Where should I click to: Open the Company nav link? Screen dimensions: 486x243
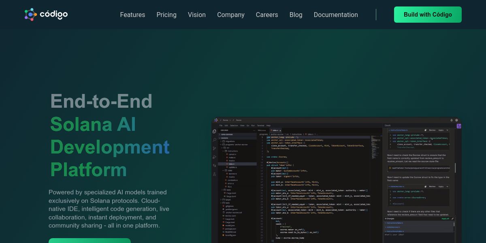tap(231, 15)
